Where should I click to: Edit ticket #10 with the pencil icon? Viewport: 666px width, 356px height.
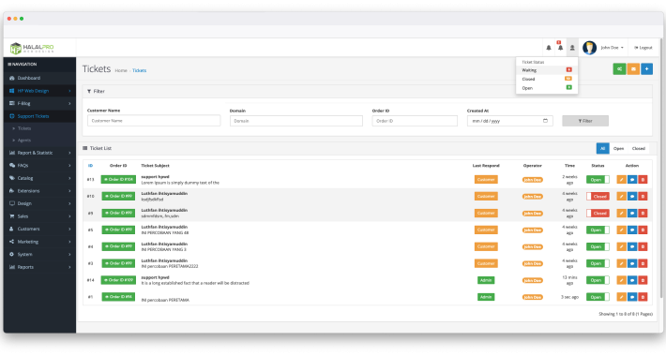[x=621, y=197]
